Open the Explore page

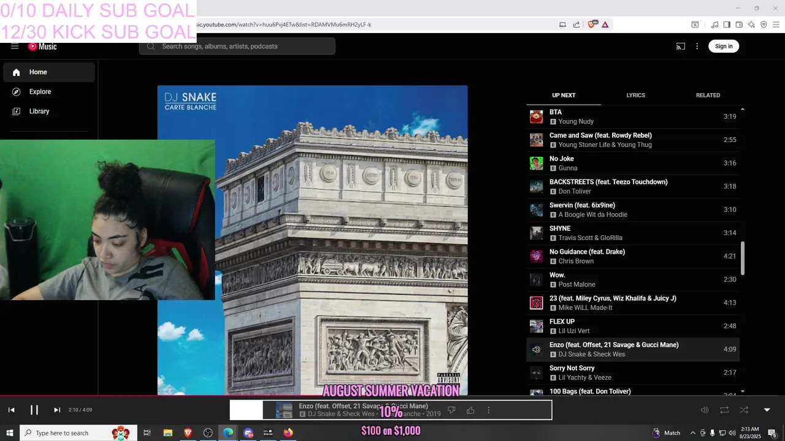[x=49, y=92]
